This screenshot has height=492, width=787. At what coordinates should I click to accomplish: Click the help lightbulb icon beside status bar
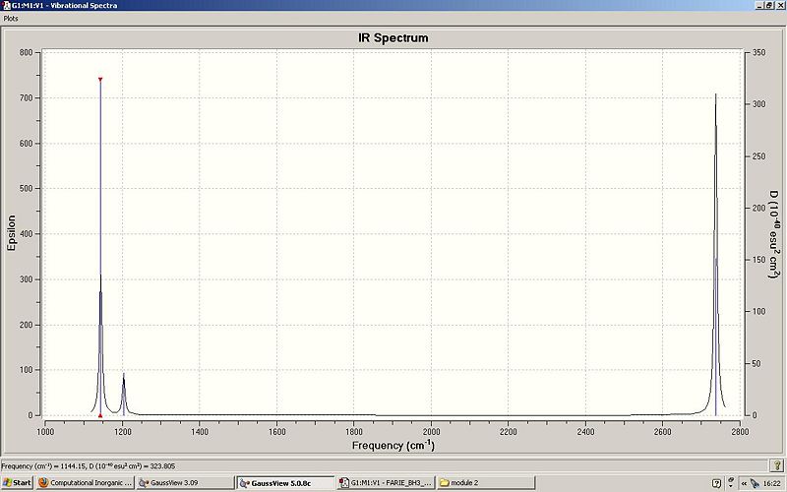pos(776,465)
